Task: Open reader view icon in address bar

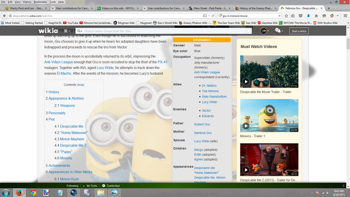Action: point(205,16)
